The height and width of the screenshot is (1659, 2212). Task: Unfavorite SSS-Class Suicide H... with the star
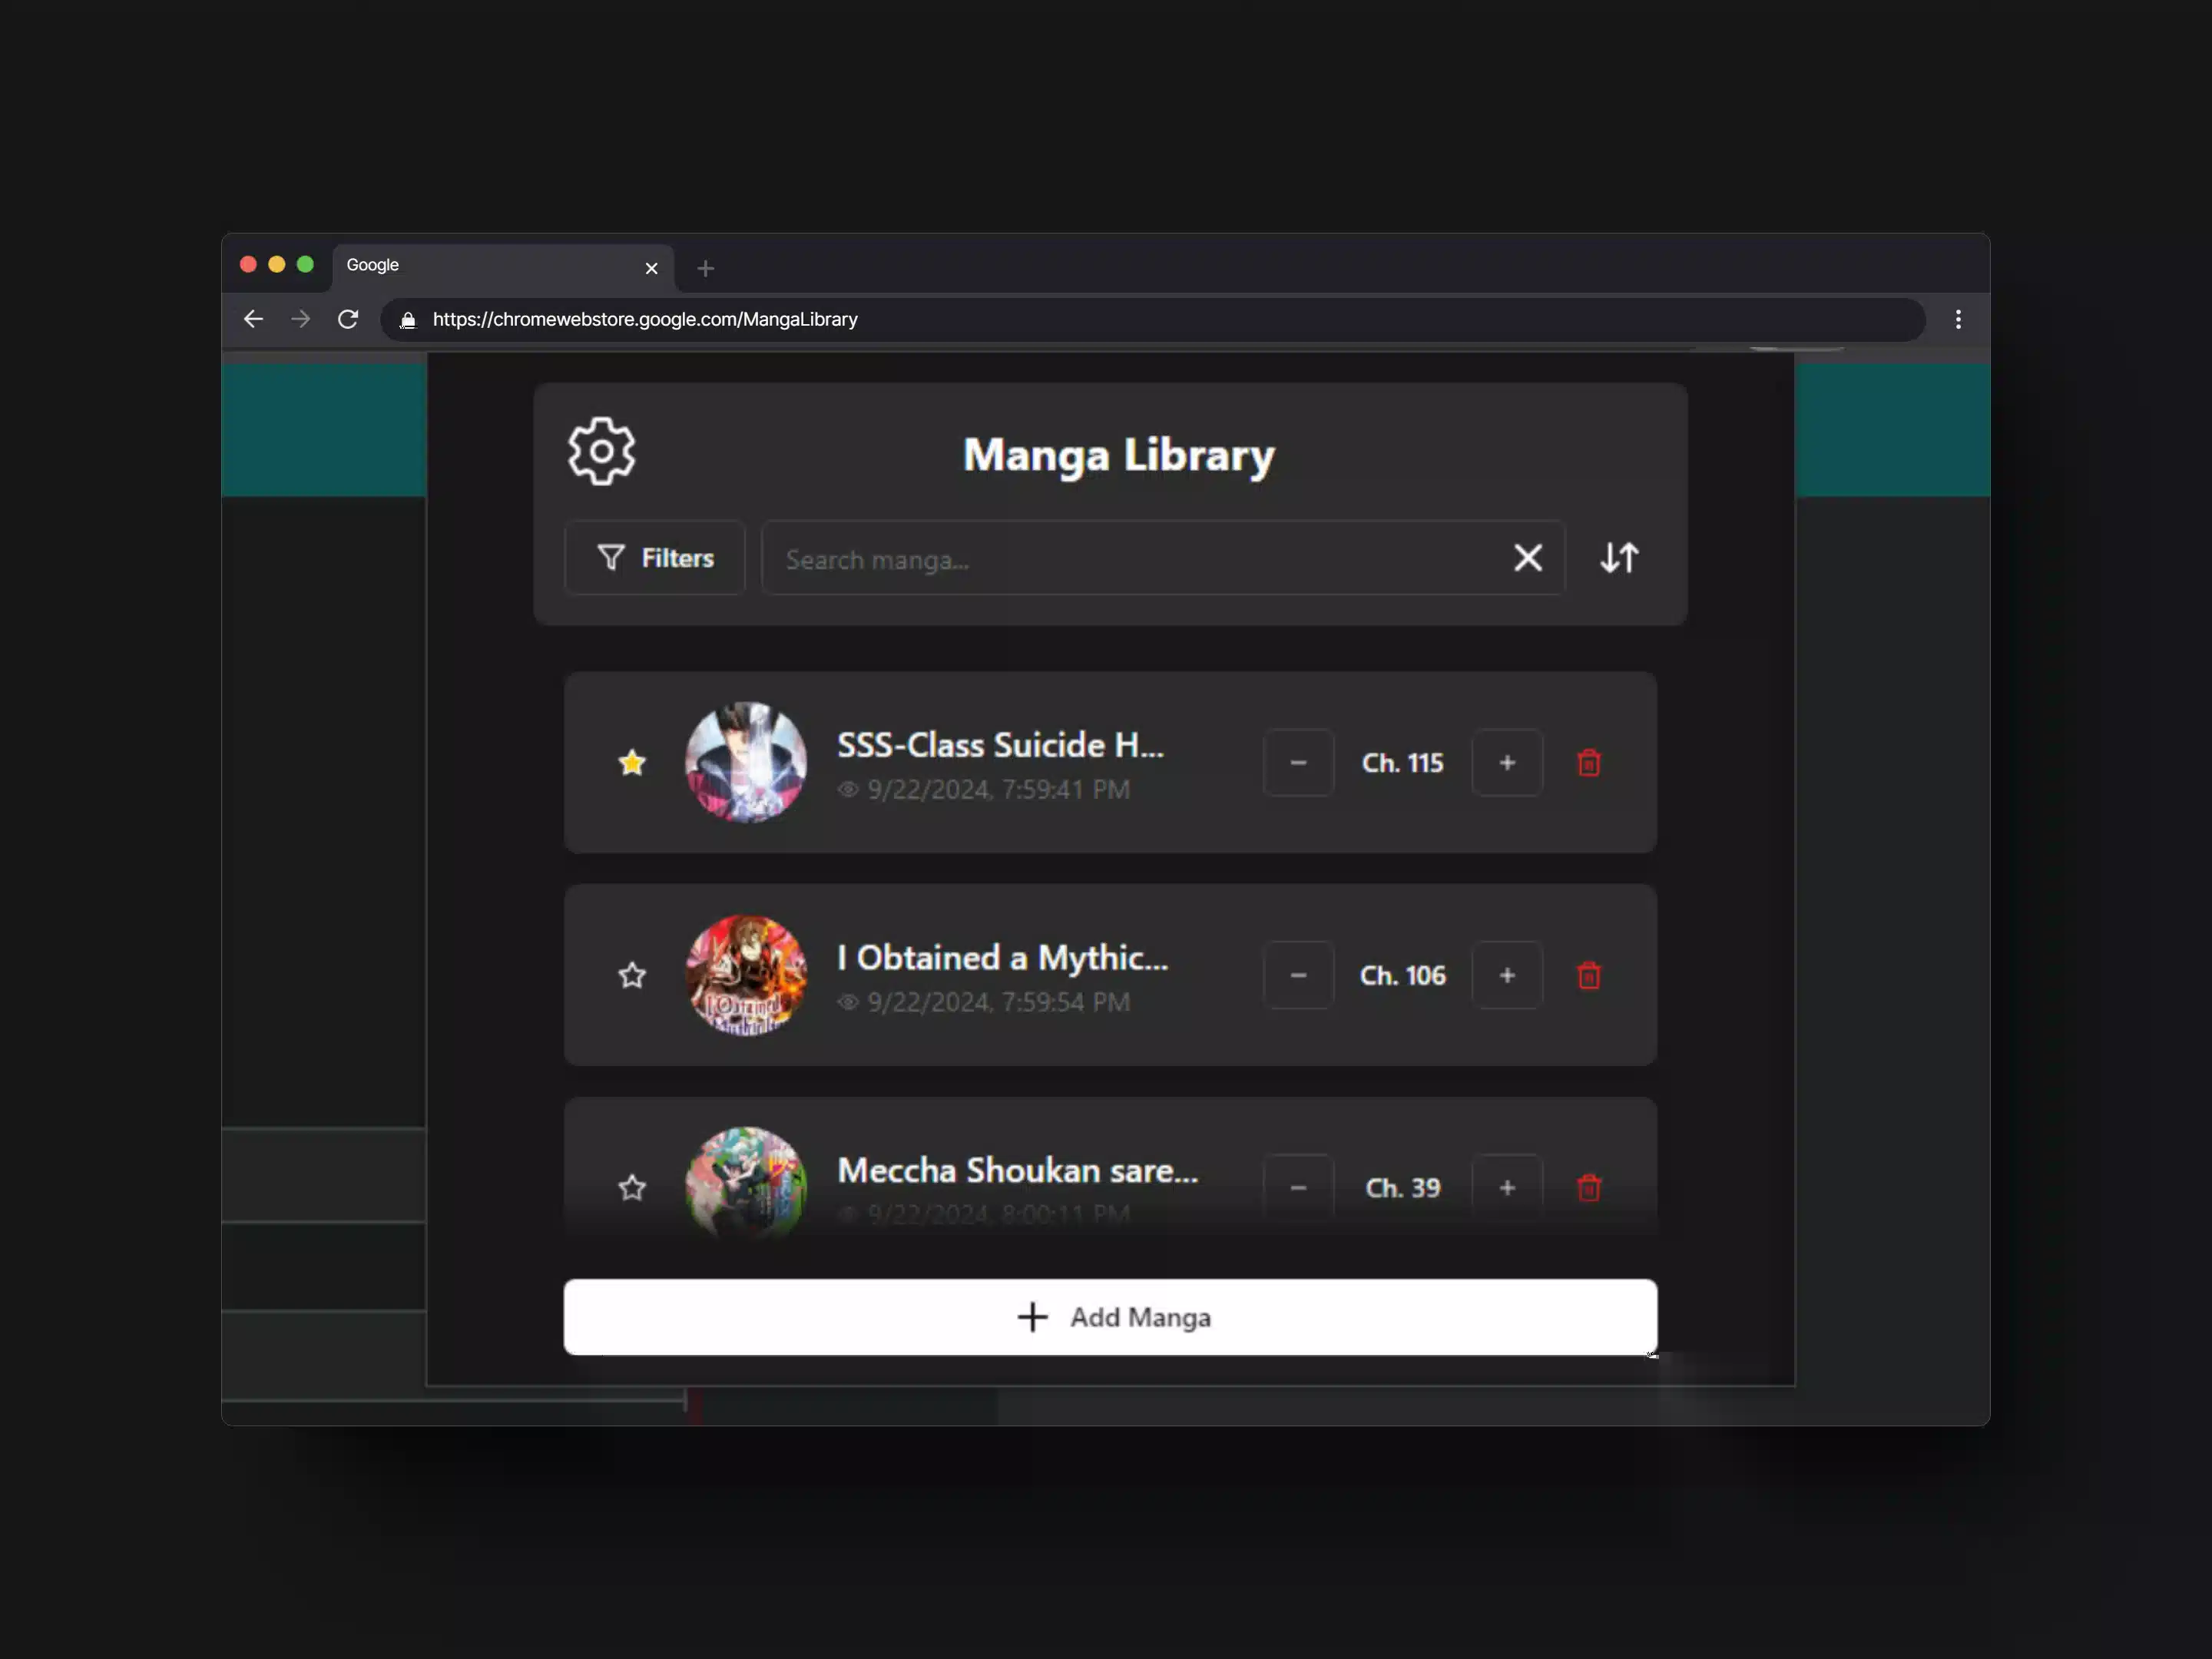(x=632, y=763)
